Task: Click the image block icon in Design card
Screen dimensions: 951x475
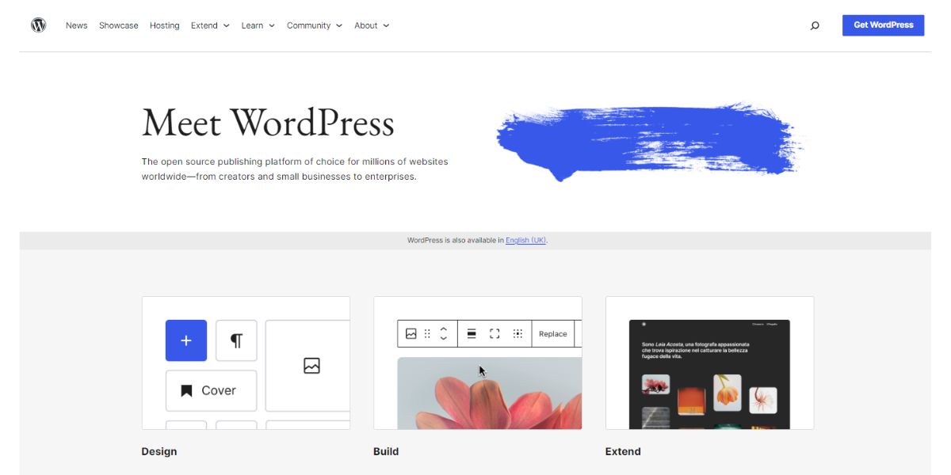Action: pyautogui.click(x=311, y=366)
